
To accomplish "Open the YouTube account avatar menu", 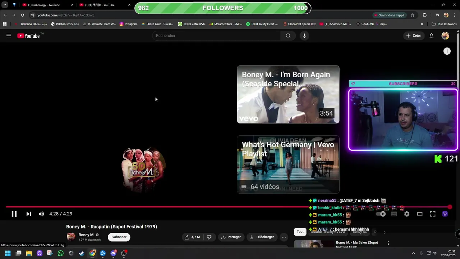I will click(x=445, y=36).
